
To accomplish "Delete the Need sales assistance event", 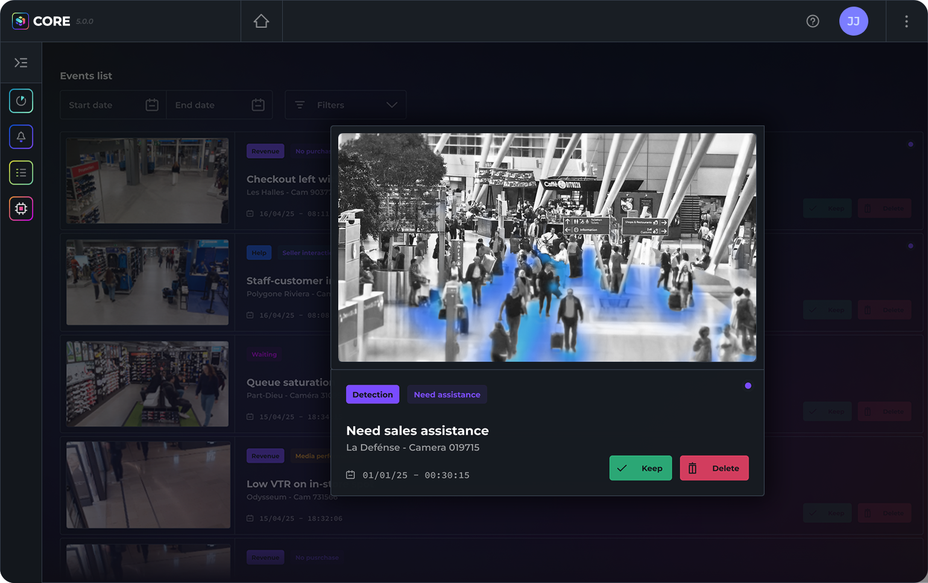I will pyautogui.click(x=714, y=468).
